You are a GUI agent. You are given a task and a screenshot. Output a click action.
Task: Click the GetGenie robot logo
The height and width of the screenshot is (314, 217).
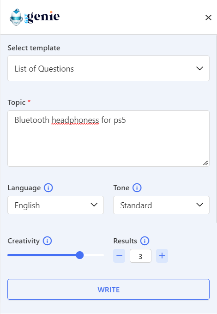pyautogui.click(x=16, y=17)
